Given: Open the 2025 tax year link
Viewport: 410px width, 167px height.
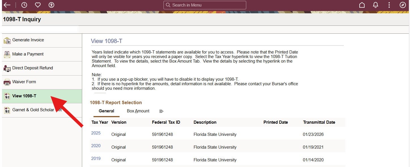Looking at the screenshot, I should pos(96,133).
